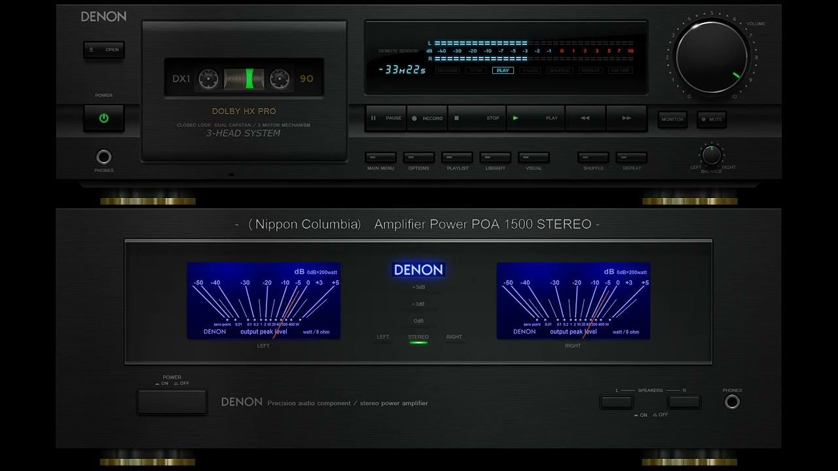Open the MAIN MENU
Image resolution: width=838 pixels, height=471 pixels.
tap(380, 158)
